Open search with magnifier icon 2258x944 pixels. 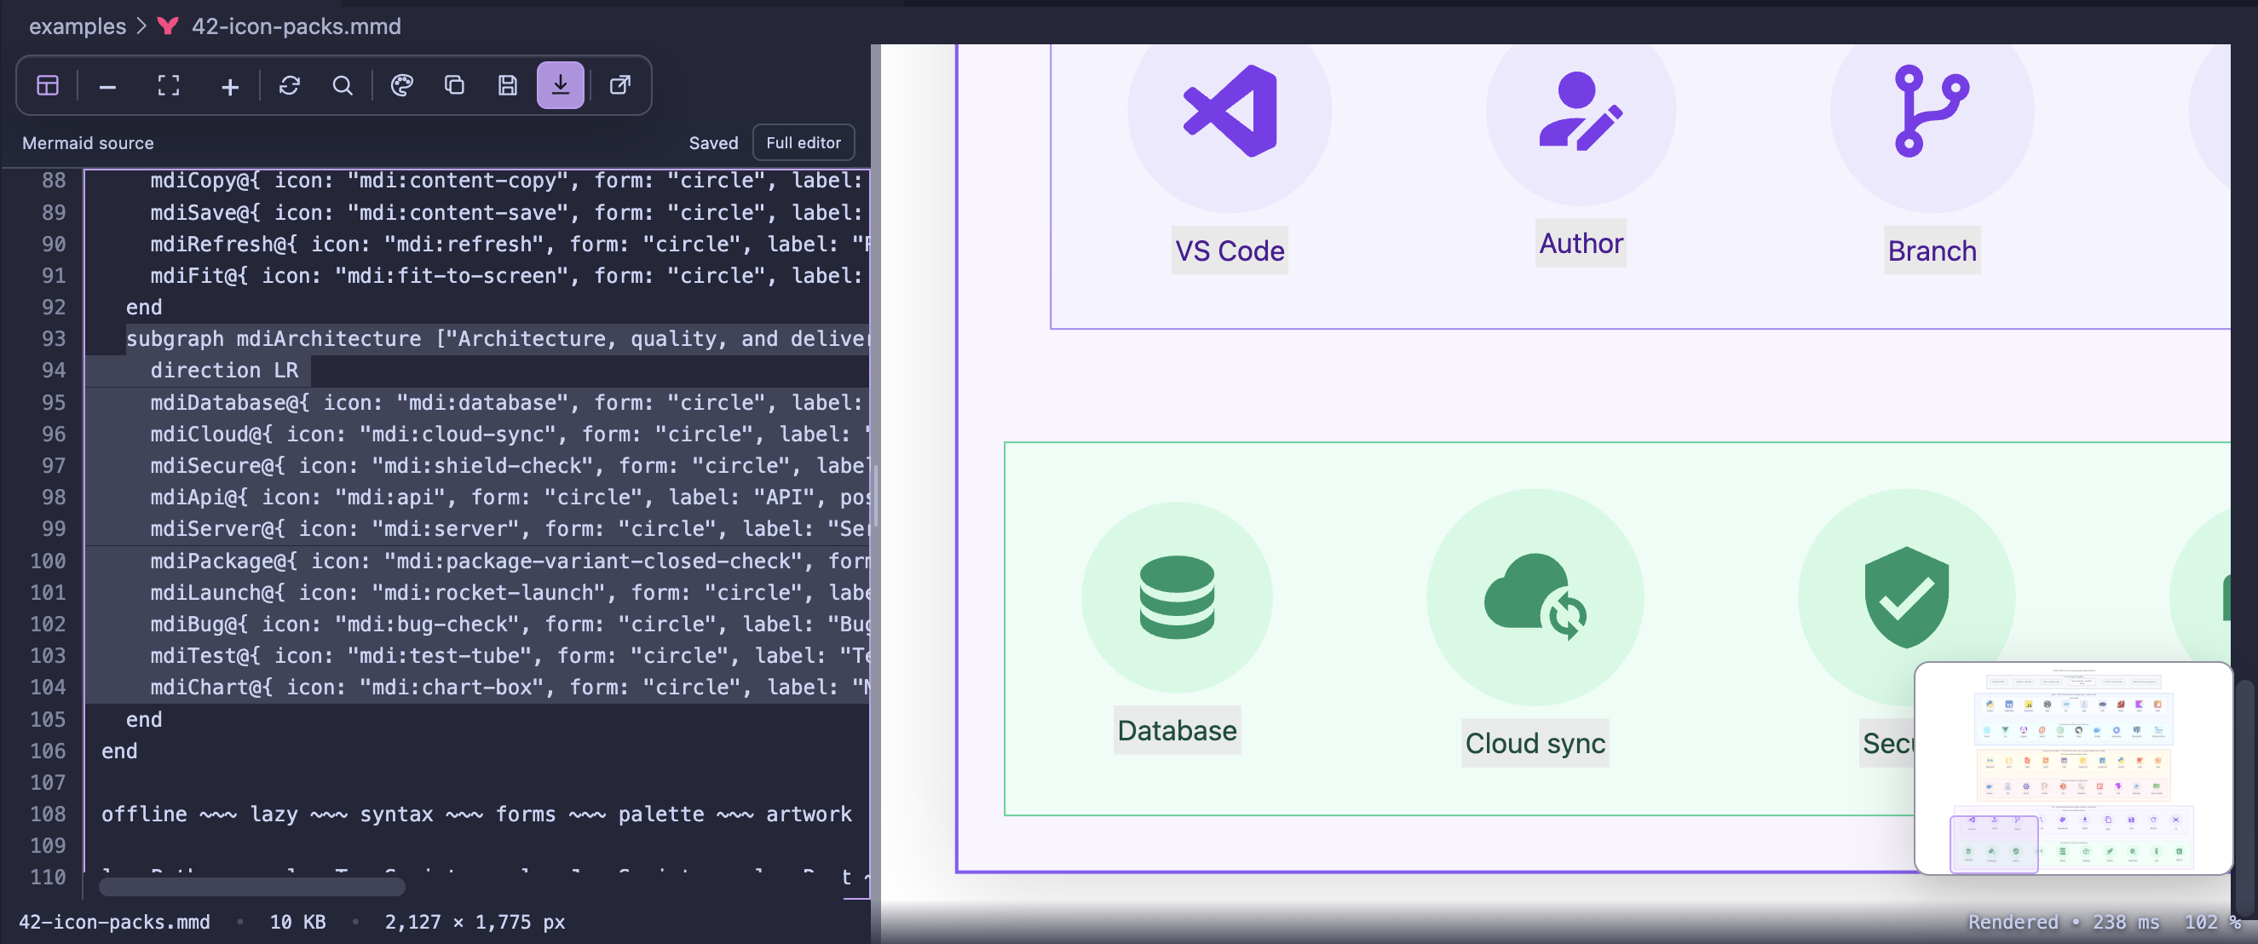tap(343, 85)
